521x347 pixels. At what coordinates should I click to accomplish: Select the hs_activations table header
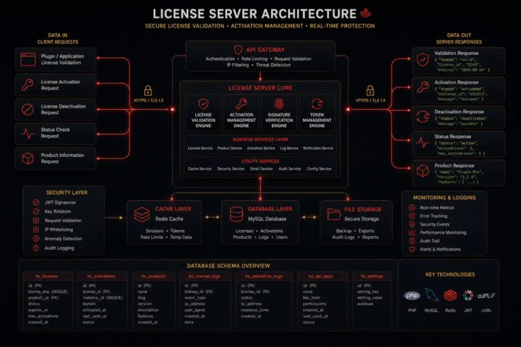(x=102, y=276)
